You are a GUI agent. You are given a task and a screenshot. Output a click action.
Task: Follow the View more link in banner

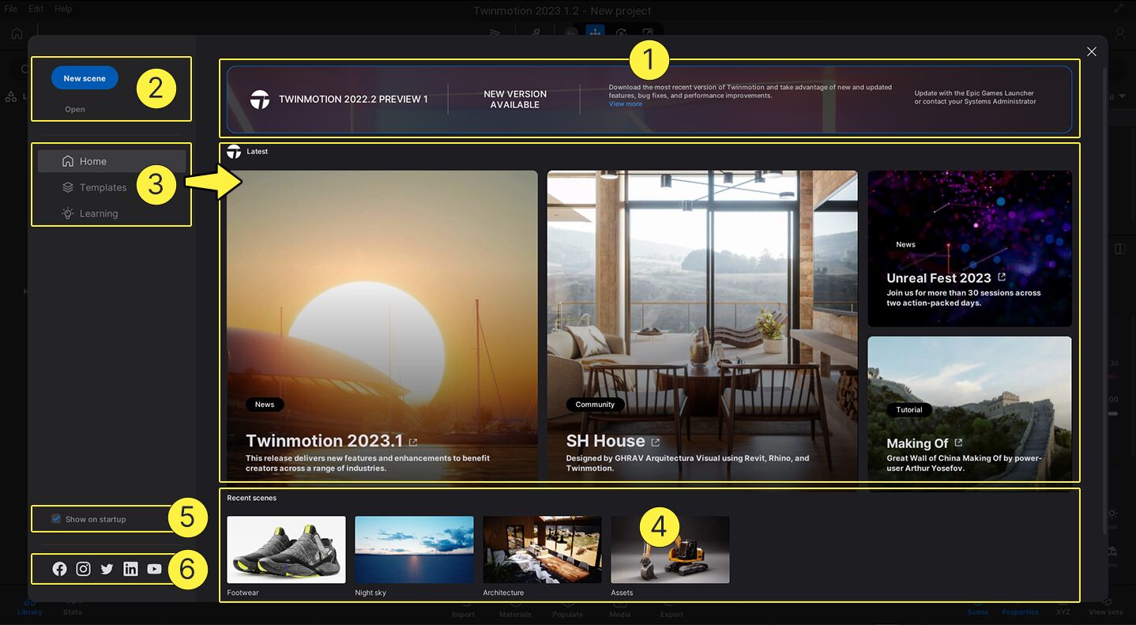(625, 104)
